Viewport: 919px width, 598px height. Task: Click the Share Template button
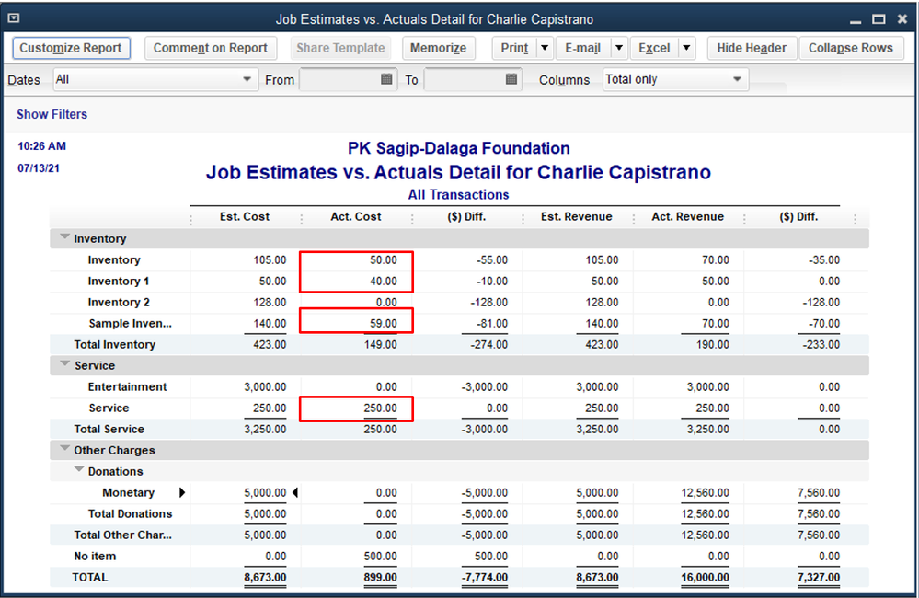tap(340, 48)
